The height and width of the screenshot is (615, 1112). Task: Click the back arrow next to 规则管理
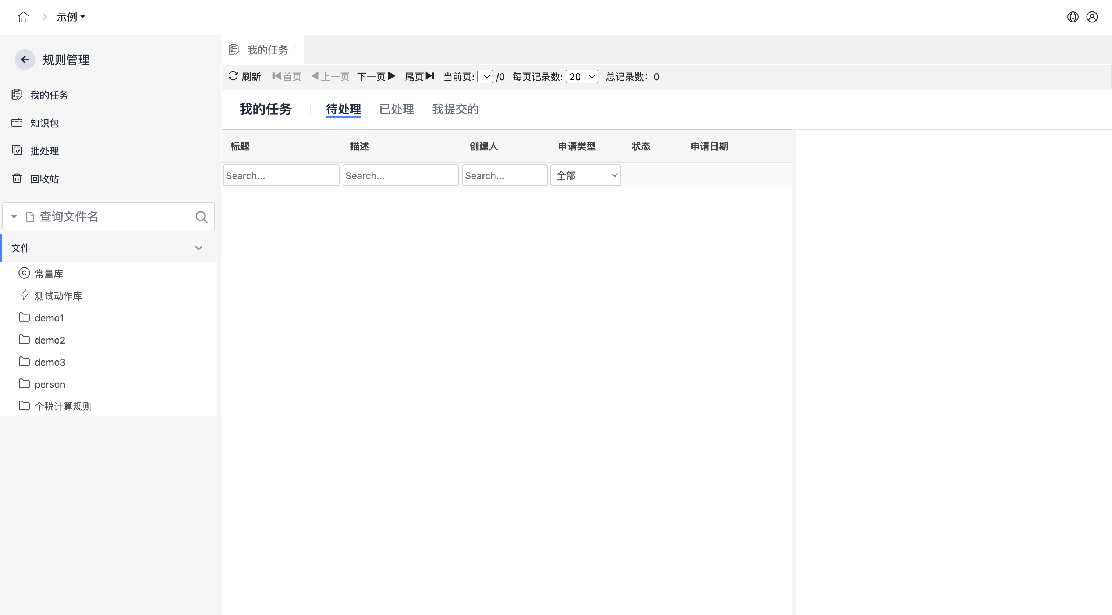pos(25,60)
